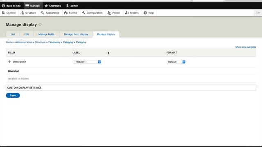Open the Appearance menu
This screenshot has width=262, height=147.
point(50,13)
